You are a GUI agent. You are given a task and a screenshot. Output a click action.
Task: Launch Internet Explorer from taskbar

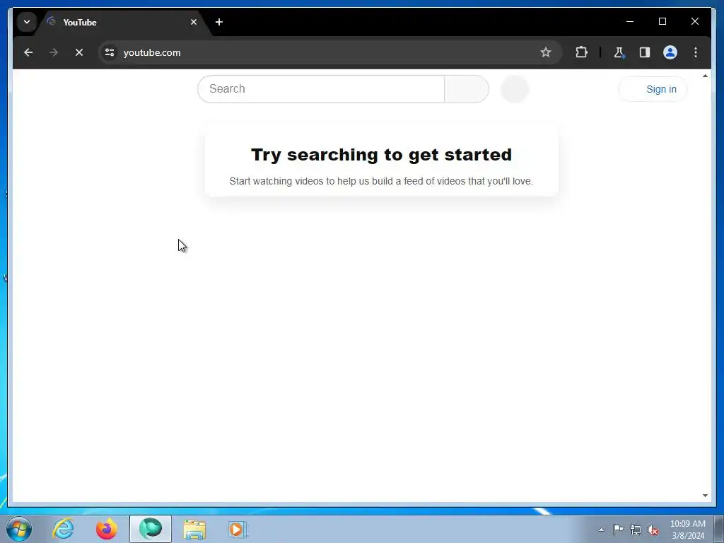point(63,529)
